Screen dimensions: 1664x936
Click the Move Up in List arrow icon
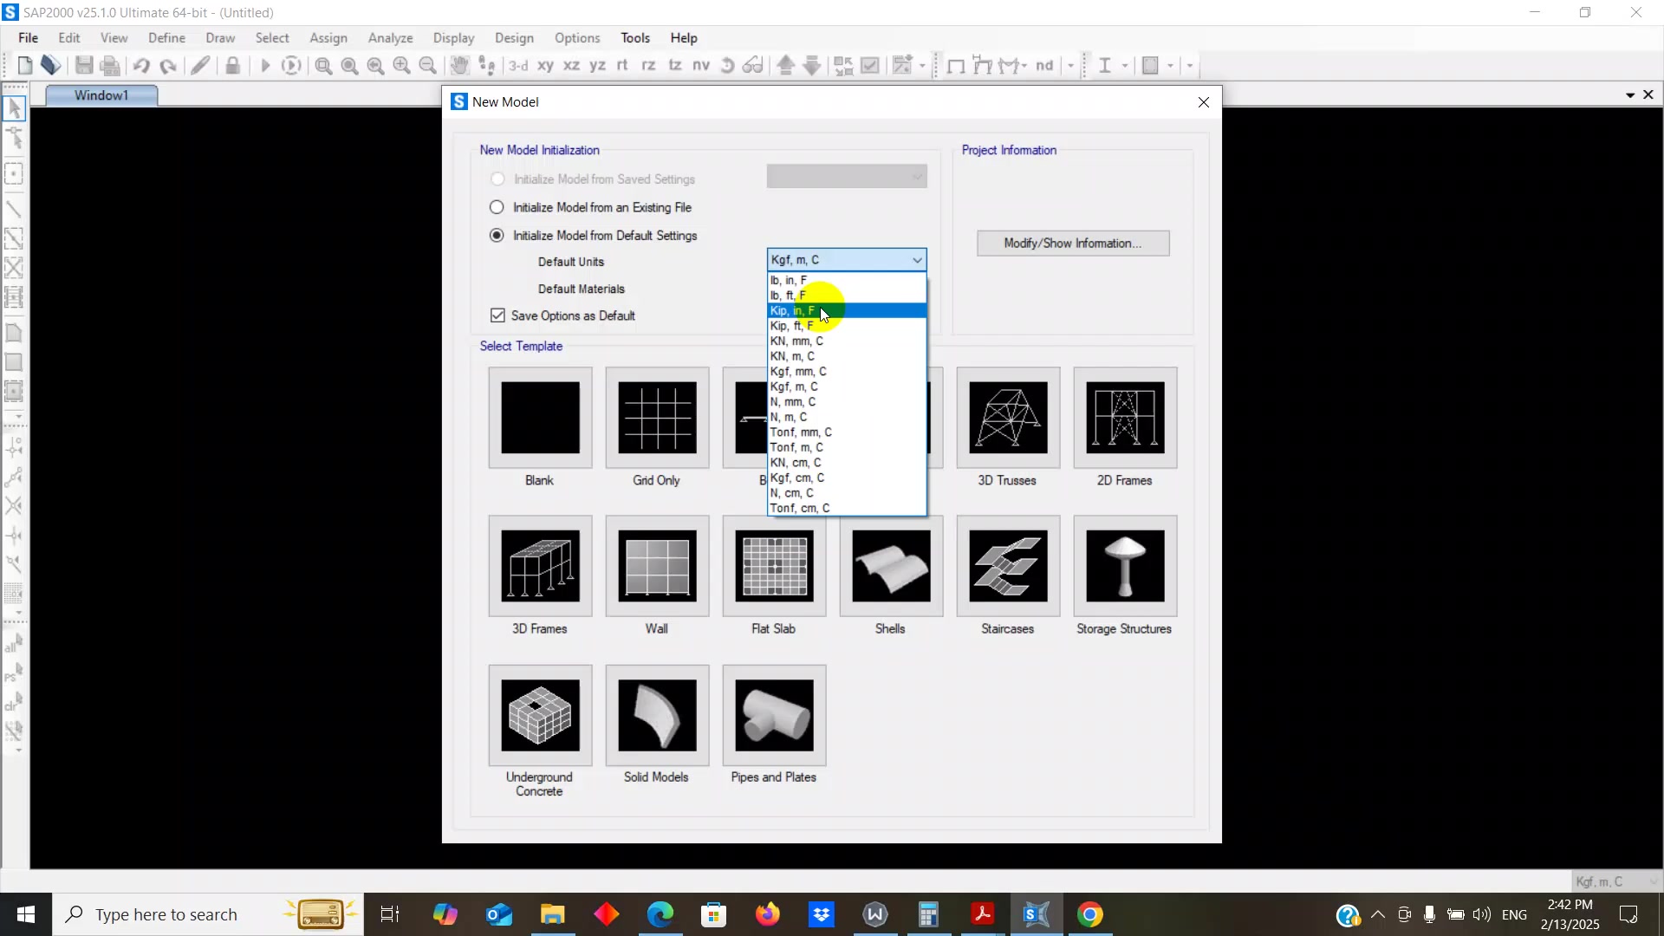pos(786,65)
